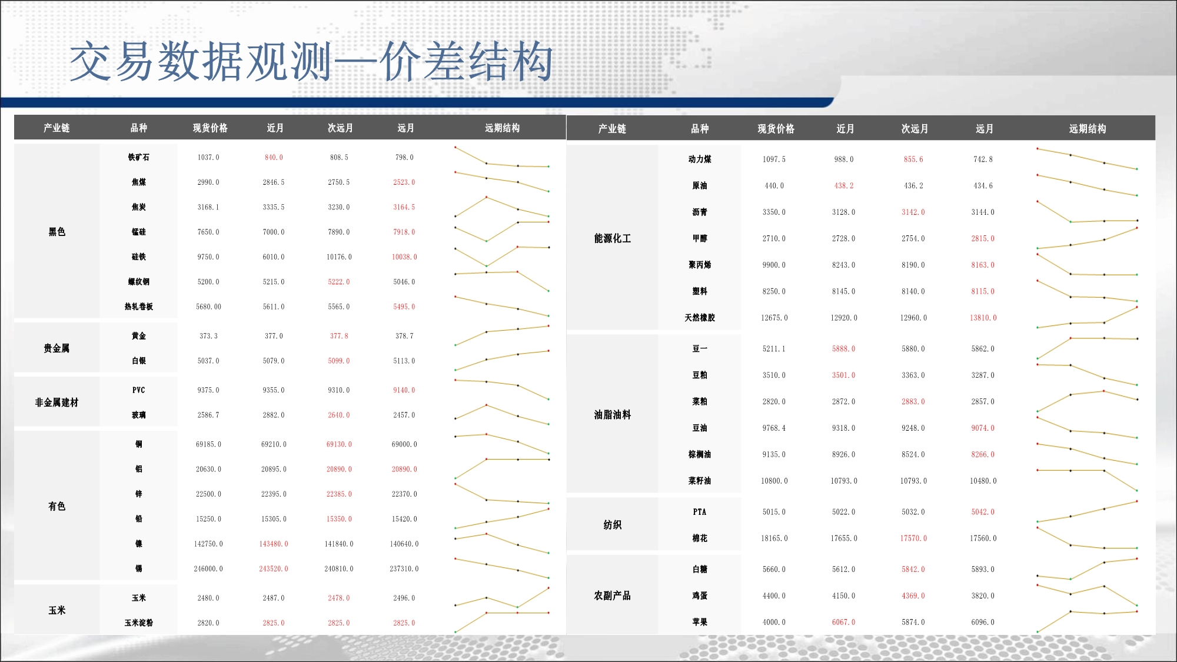The height and width of the screenshot is (662, 1177).
Task: Select the 17570.0 value for 棉花
Action: [913, 538]
